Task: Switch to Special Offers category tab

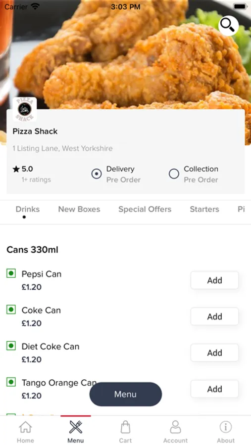Action: (x=145, y=209)
